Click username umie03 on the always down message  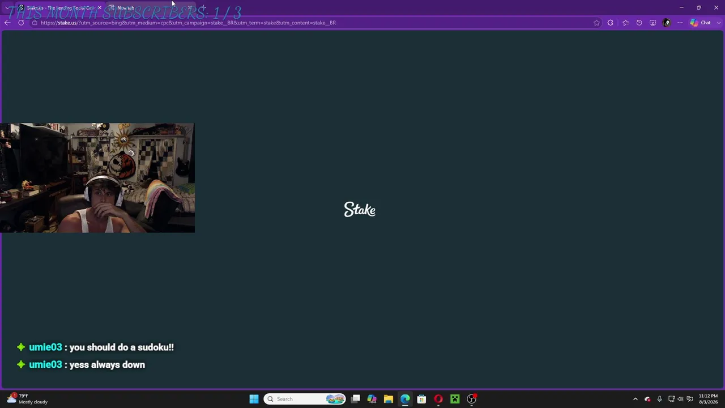pyautogui.click(x=45, y=365)
